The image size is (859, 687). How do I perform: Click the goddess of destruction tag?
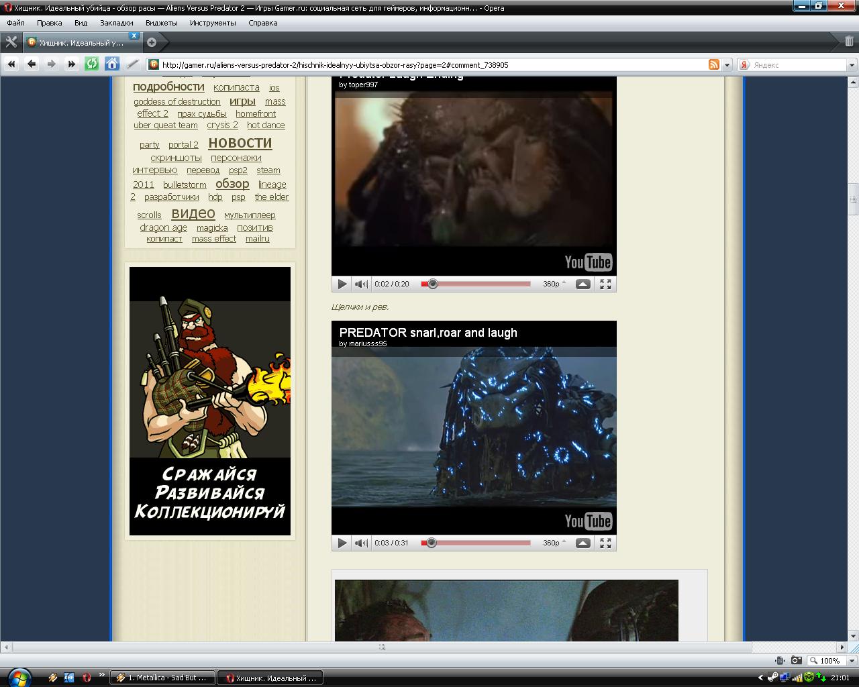(177, 101)
